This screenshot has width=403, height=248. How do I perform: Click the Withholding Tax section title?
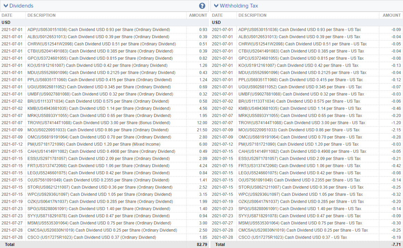pyautogui.click(x=239, y=6)
